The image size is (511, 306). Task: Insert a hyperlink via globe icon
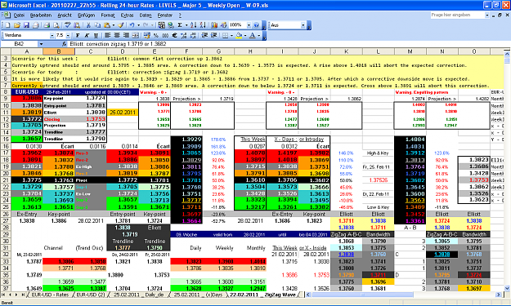pyautogui.click(x=170, y=25)
